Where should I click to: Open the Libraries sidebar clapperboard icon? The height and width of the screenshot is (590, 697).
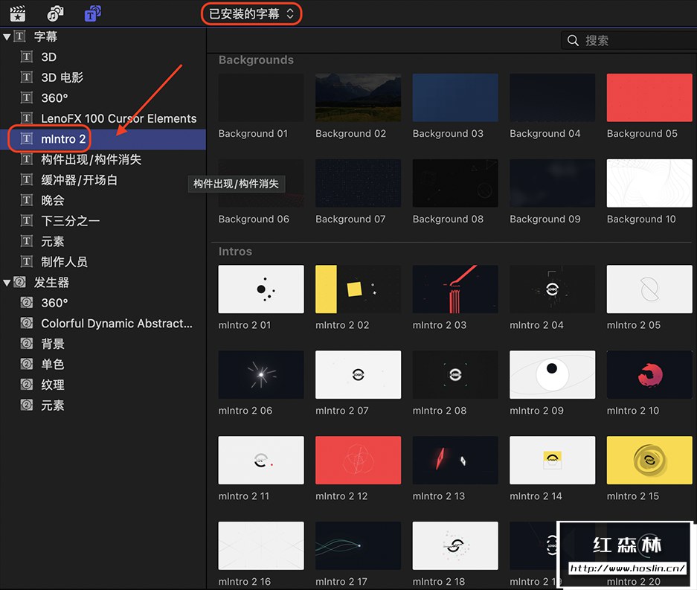[x=17, y=14]
